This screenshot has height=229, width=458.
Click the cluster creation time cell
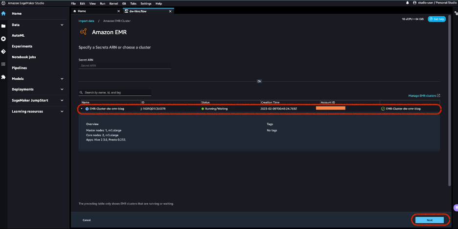pos(278,109)
